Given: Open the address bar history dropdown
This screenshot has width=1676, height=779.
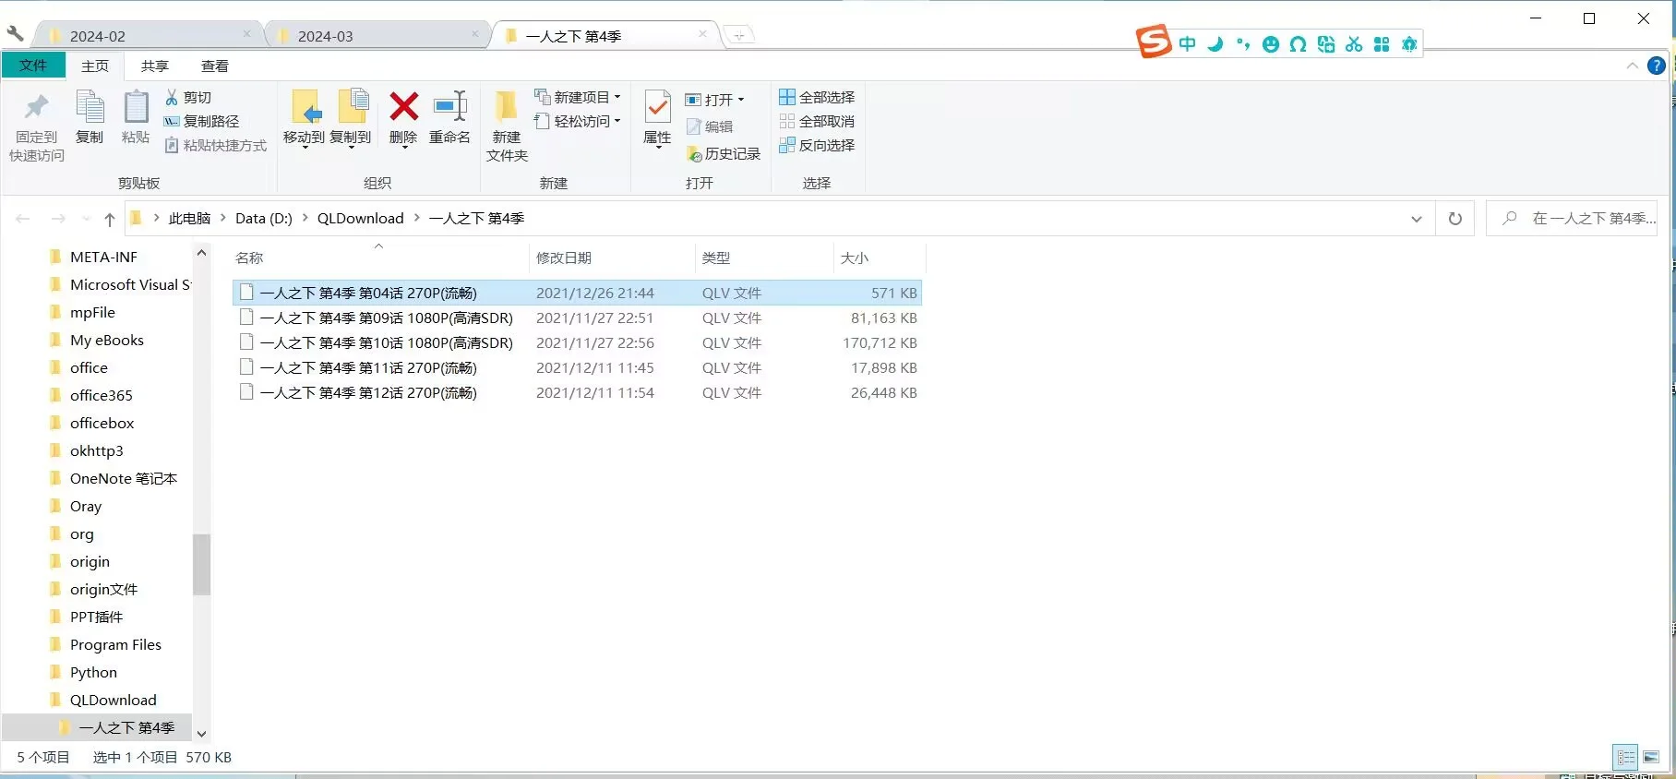Looking at the screenshot, I should click(1417, 219).
